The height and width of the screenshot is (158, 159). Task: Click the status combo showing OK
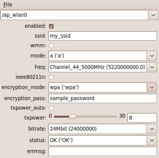[x=97, y=140]
